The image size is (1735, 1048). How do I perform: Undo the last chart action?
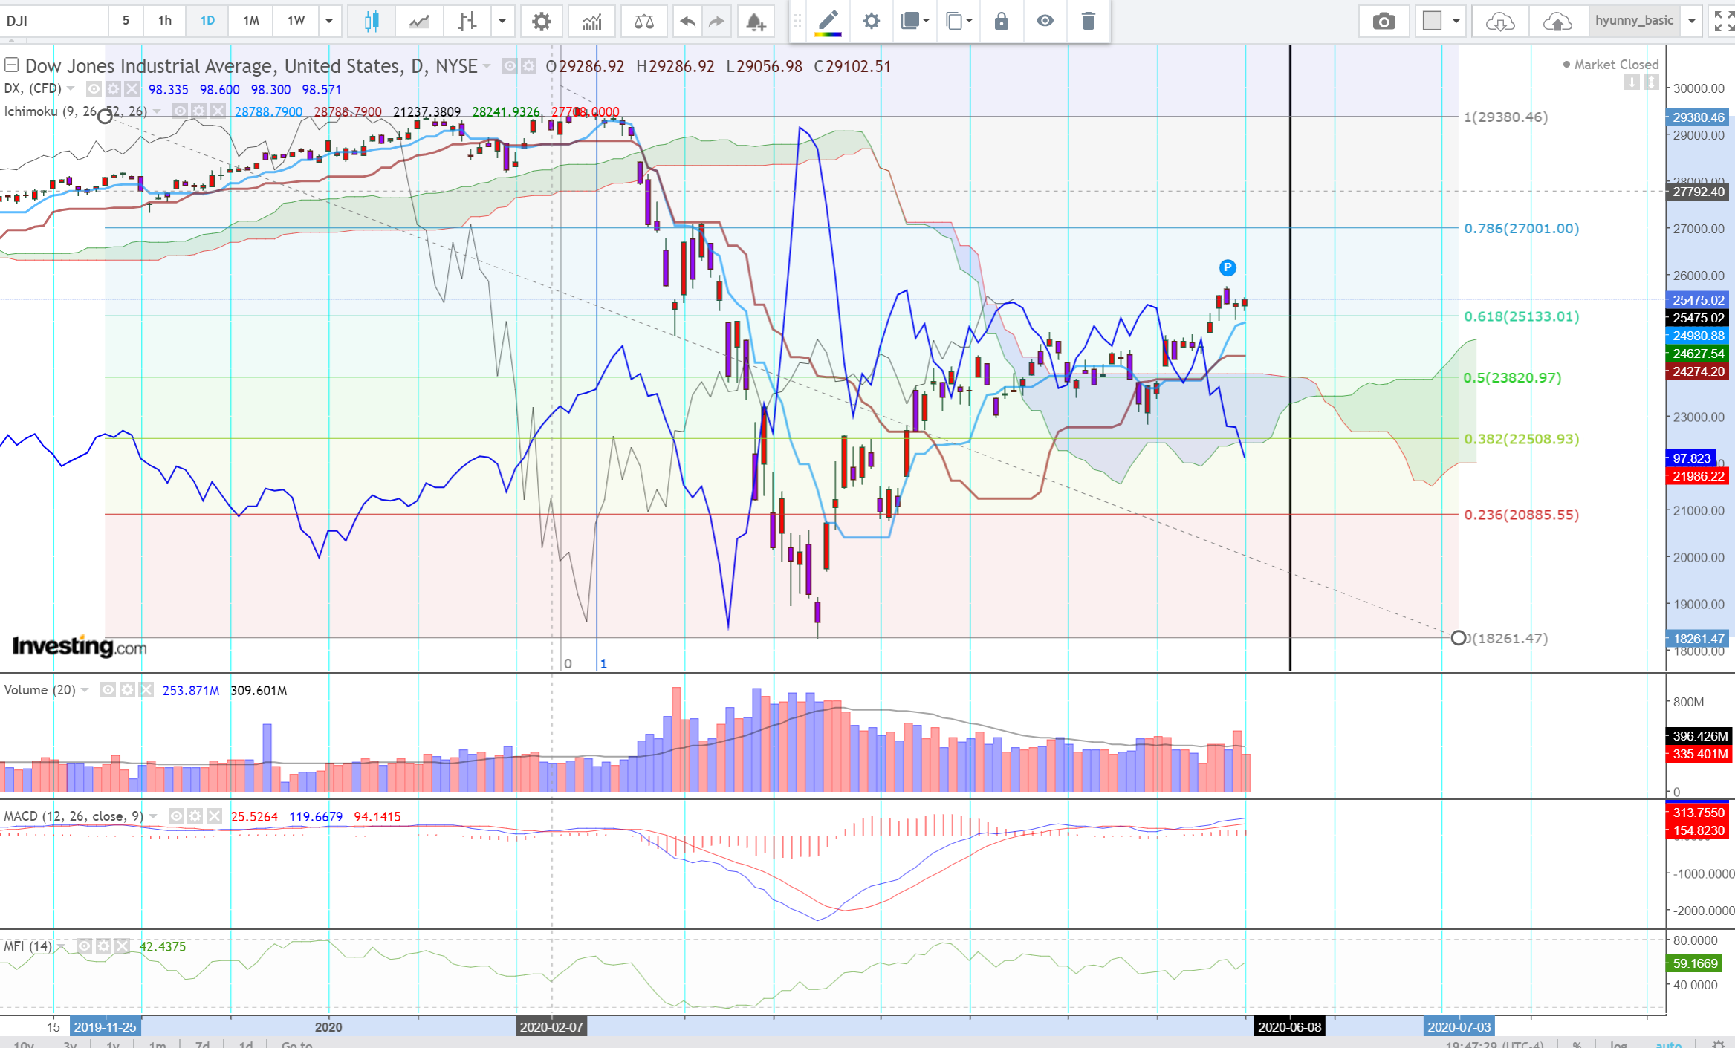point(687,21)
